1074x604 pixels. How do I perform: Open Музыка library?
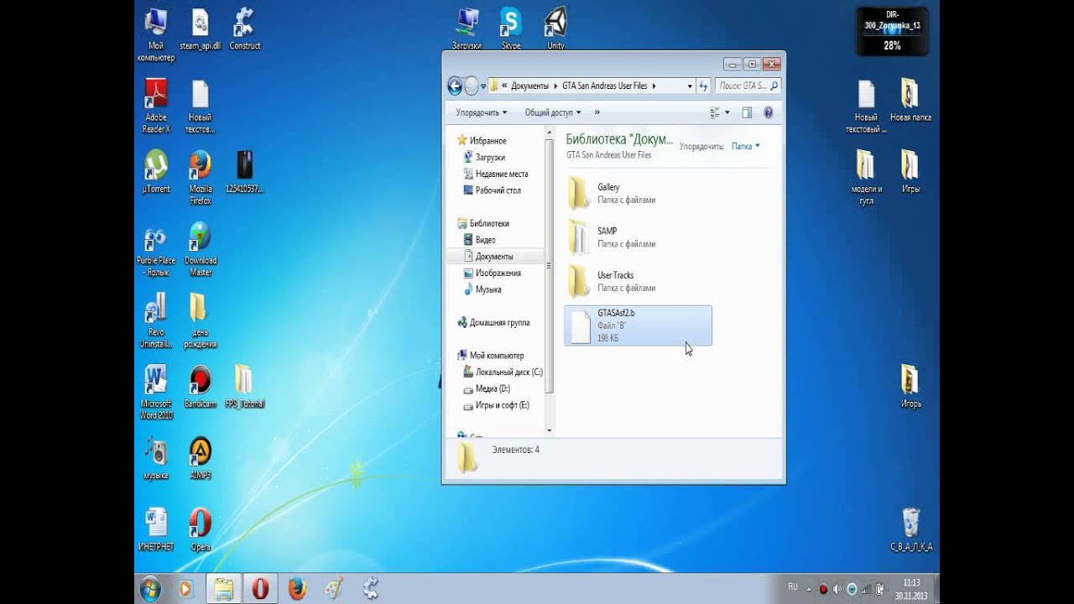pyautogui.click(x=482, y=289)
